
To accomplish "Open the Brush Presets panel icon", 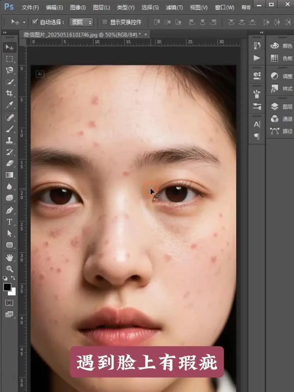I will (257, 106).
